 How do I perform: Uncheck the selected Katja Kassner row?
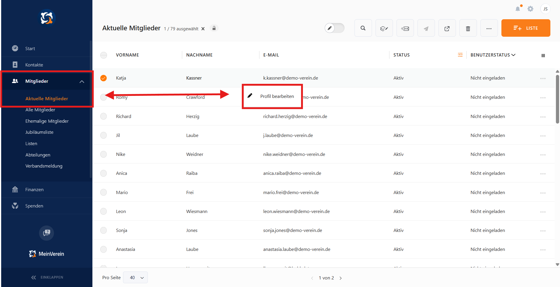pyautogui.click(x=103, y=78)
